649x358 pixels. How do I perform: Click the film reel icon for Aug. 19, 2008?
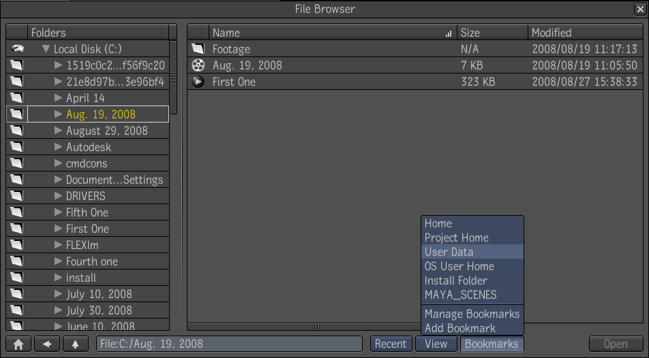[198, 65]
